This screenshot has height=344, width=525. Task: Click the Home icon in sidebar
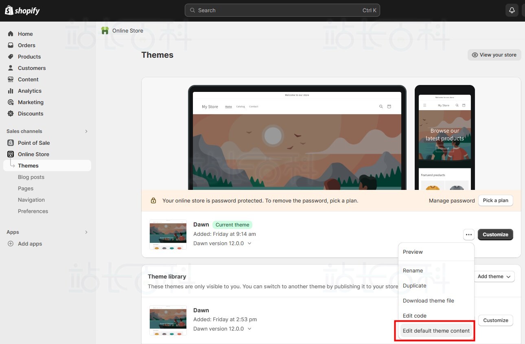(11, 34)
